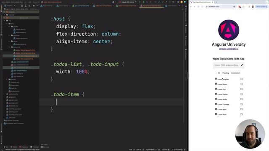Screen dimensions: 269x151
Task: Show Completed todos filter
Action: point(235,73)
